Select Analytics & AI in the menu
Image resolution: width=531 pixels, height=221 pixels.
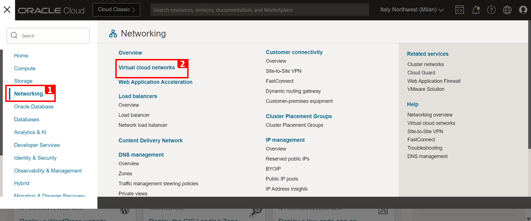(x=30, y=132)
